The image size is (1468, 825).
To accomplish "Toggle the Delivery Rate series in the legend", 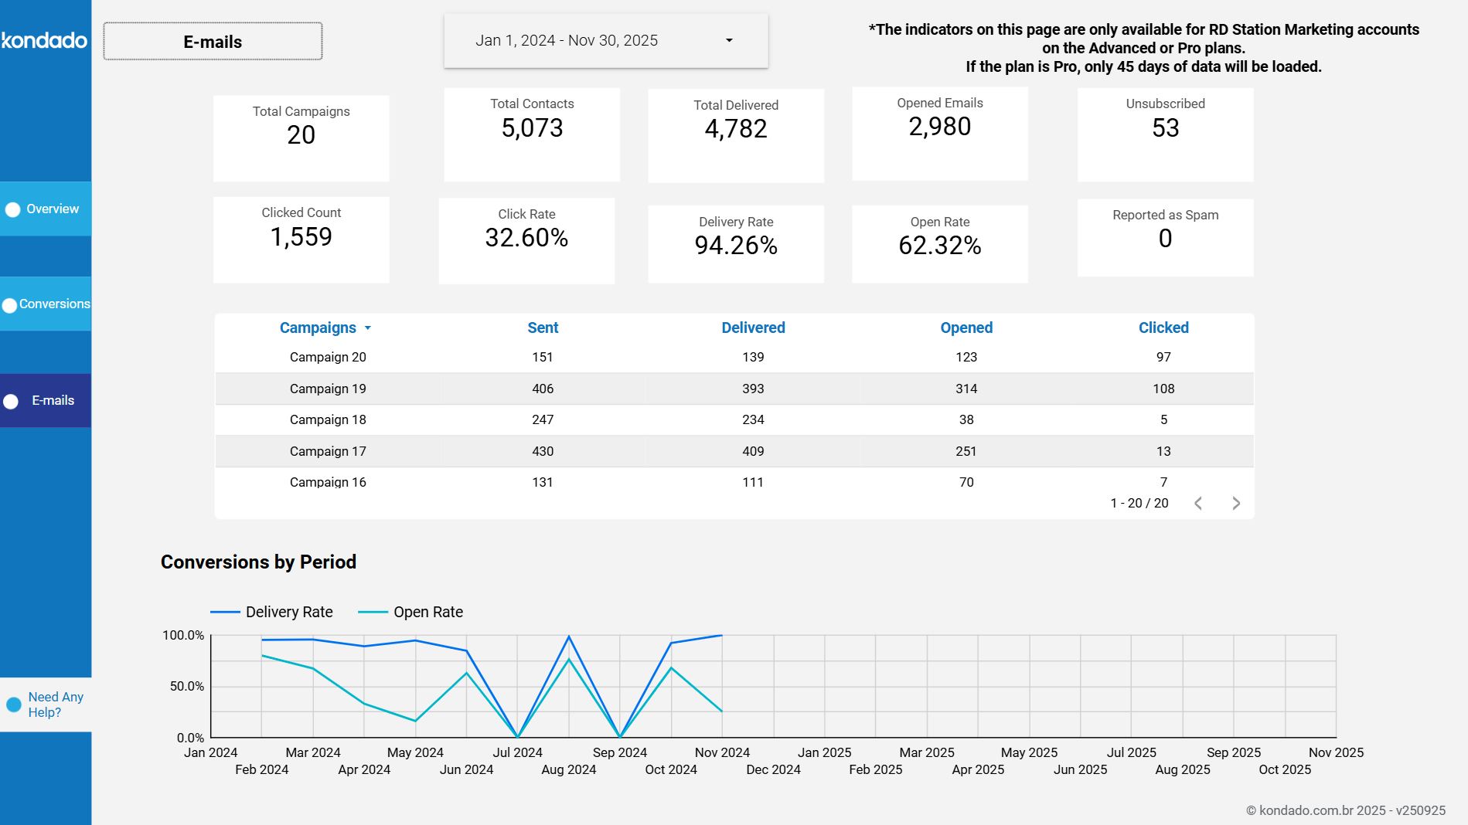I will coord(272,612).
